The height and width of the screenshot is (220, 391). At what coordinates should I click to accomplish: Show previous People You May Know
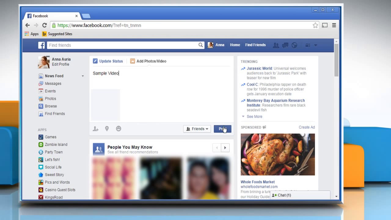pos(217,148)
